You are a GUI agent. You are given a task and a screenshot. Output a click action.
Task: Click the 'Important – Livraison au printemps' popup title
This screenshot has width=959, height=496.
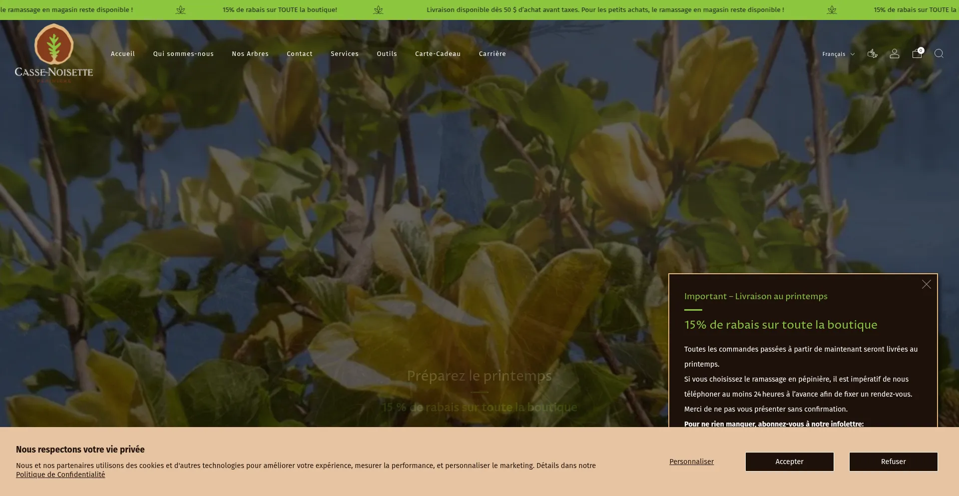[756, 296]
